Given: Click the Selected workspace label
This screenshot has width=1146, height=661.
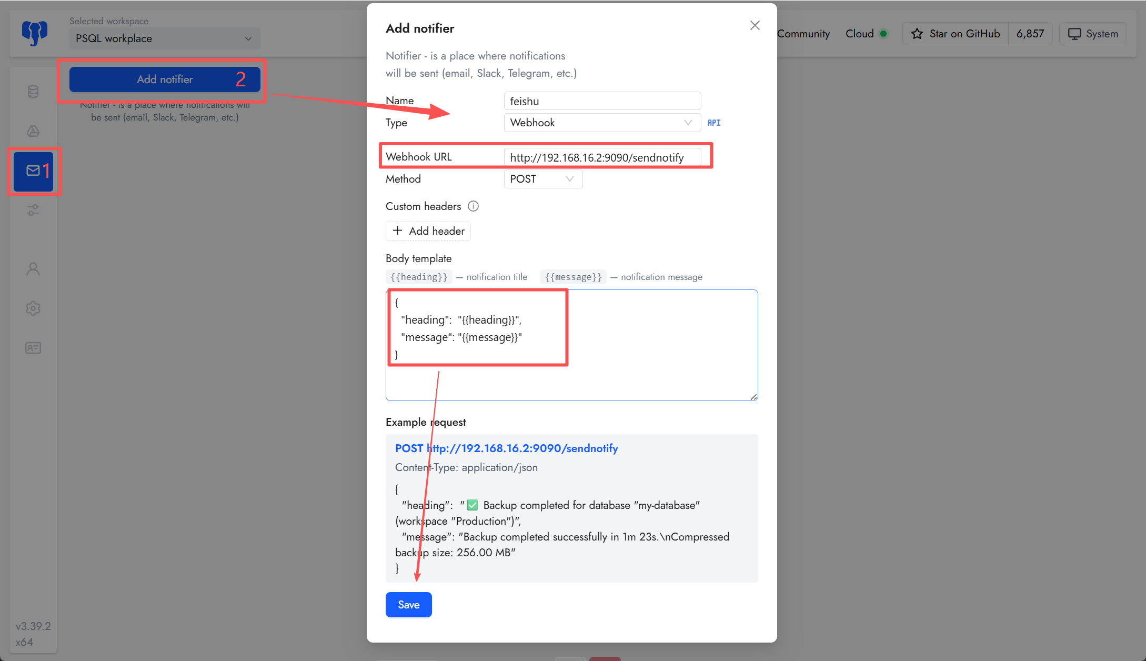Looking at the screenshot, I should point(109,21).
